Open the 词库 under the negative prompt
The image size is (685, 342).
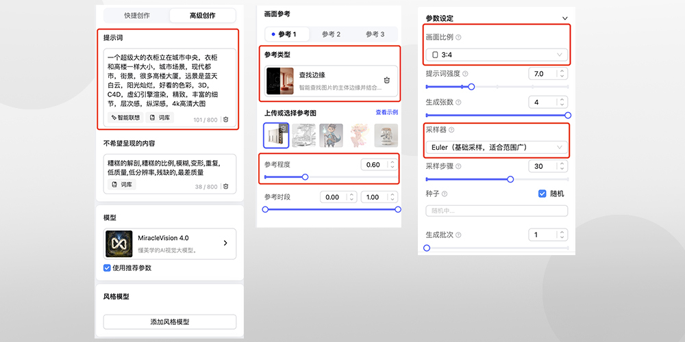(122, 185)
